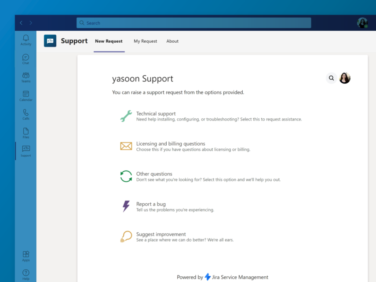The image size is (376, 282).
Task: Click the Other questions refresh arrows icon
Action: point(126,176)
